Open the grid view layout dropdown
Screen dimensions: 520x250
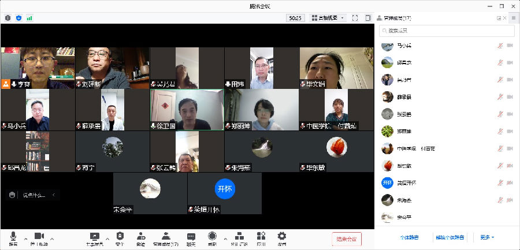pos(328,18)
